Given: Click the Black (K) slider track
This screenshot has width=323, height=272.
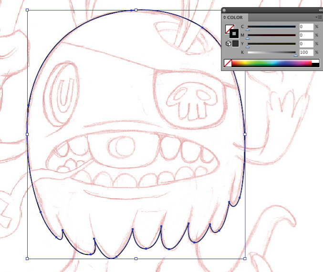Looking at the screenshot, I should point(271,52).
